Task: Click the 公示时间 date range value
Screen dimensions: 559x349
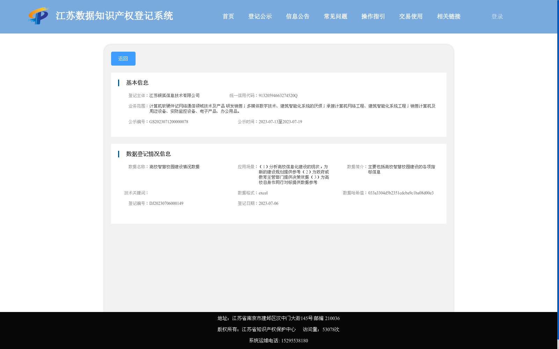Action: click(280, 122)
